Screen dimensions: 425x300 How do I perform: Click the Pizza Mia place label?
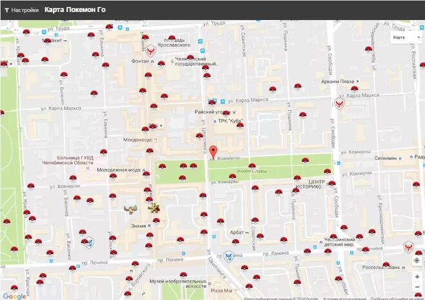click(221, 290)
